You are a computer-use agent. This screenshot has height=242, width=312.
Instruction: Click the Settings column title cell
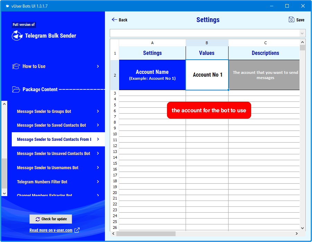(152, 53)
